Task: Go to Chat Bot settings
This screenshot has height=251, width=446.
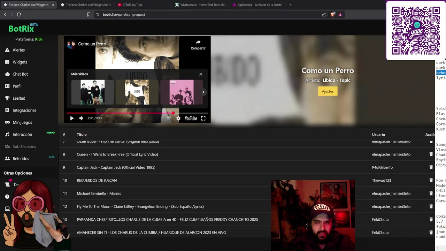Action: (20, 74)
